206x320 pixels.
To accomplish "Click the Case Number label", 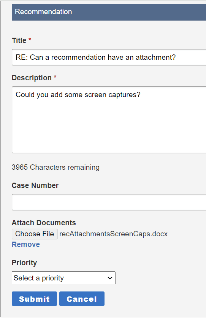I will (35, 186).
